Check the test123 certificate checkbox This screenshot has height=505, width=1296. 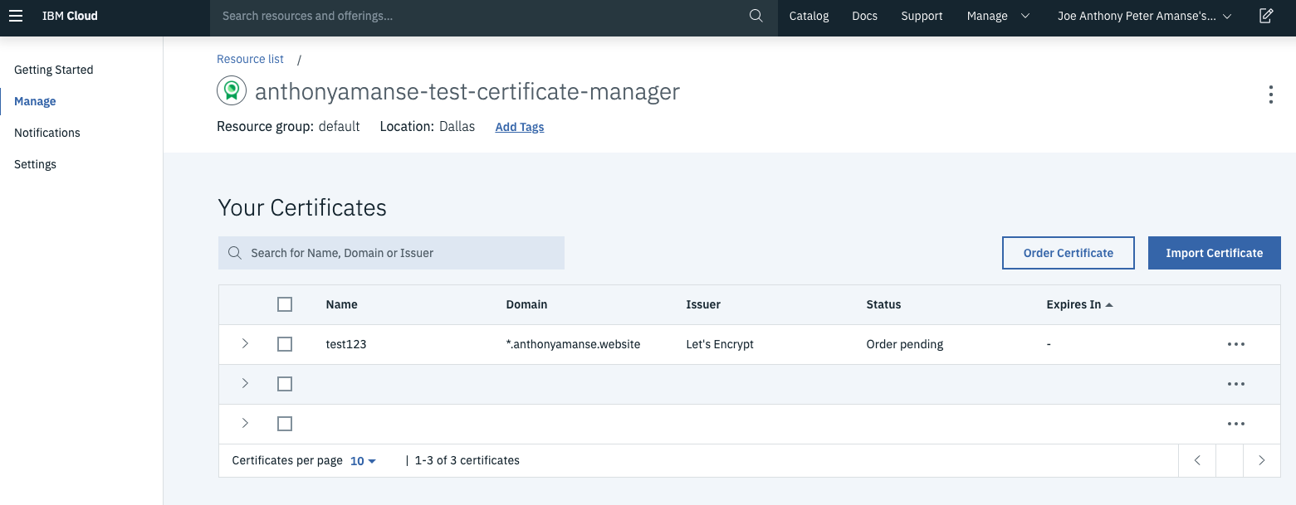[285, 344]
